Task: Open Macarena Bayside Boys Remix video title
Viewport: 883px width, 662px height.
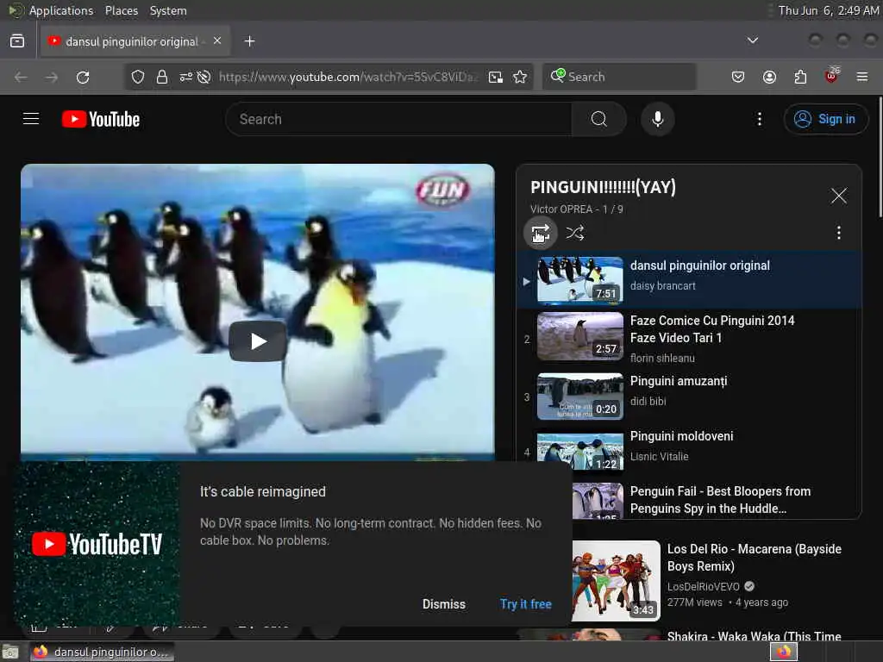Action: (754, 558)
